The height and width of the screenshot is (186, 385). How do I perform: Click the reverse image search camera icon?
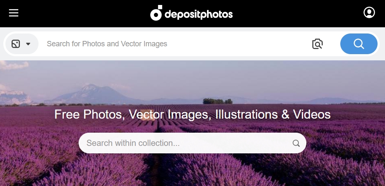pos(317,44)
